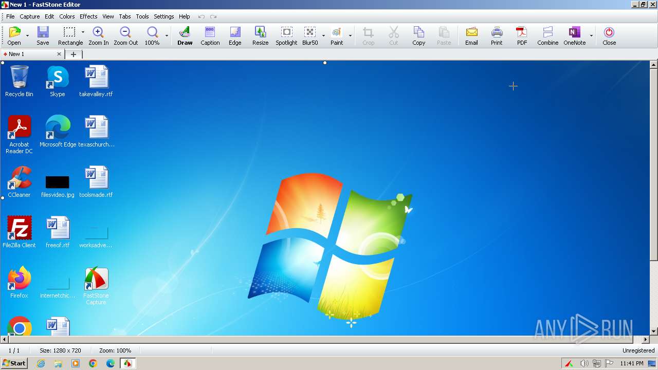
Task: Click the Unregistered status text
Action: click(638, 350)
